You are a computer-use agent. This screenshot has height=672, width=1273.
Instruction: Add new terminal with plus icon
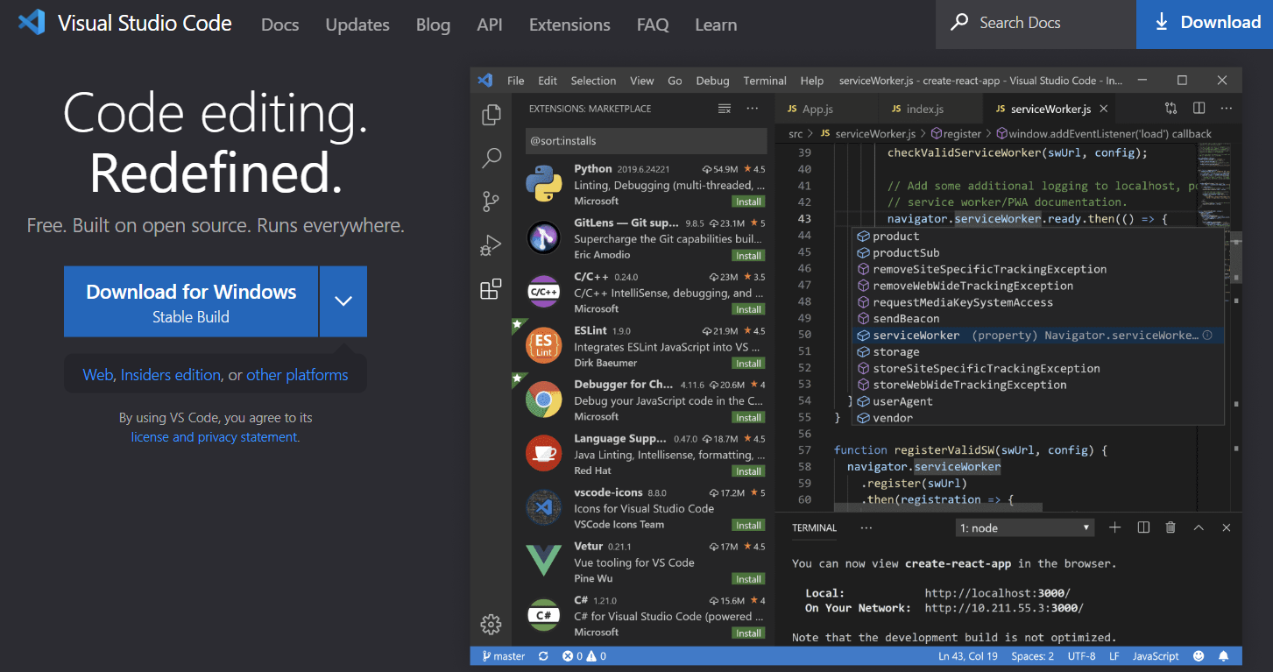point(1115,527)
